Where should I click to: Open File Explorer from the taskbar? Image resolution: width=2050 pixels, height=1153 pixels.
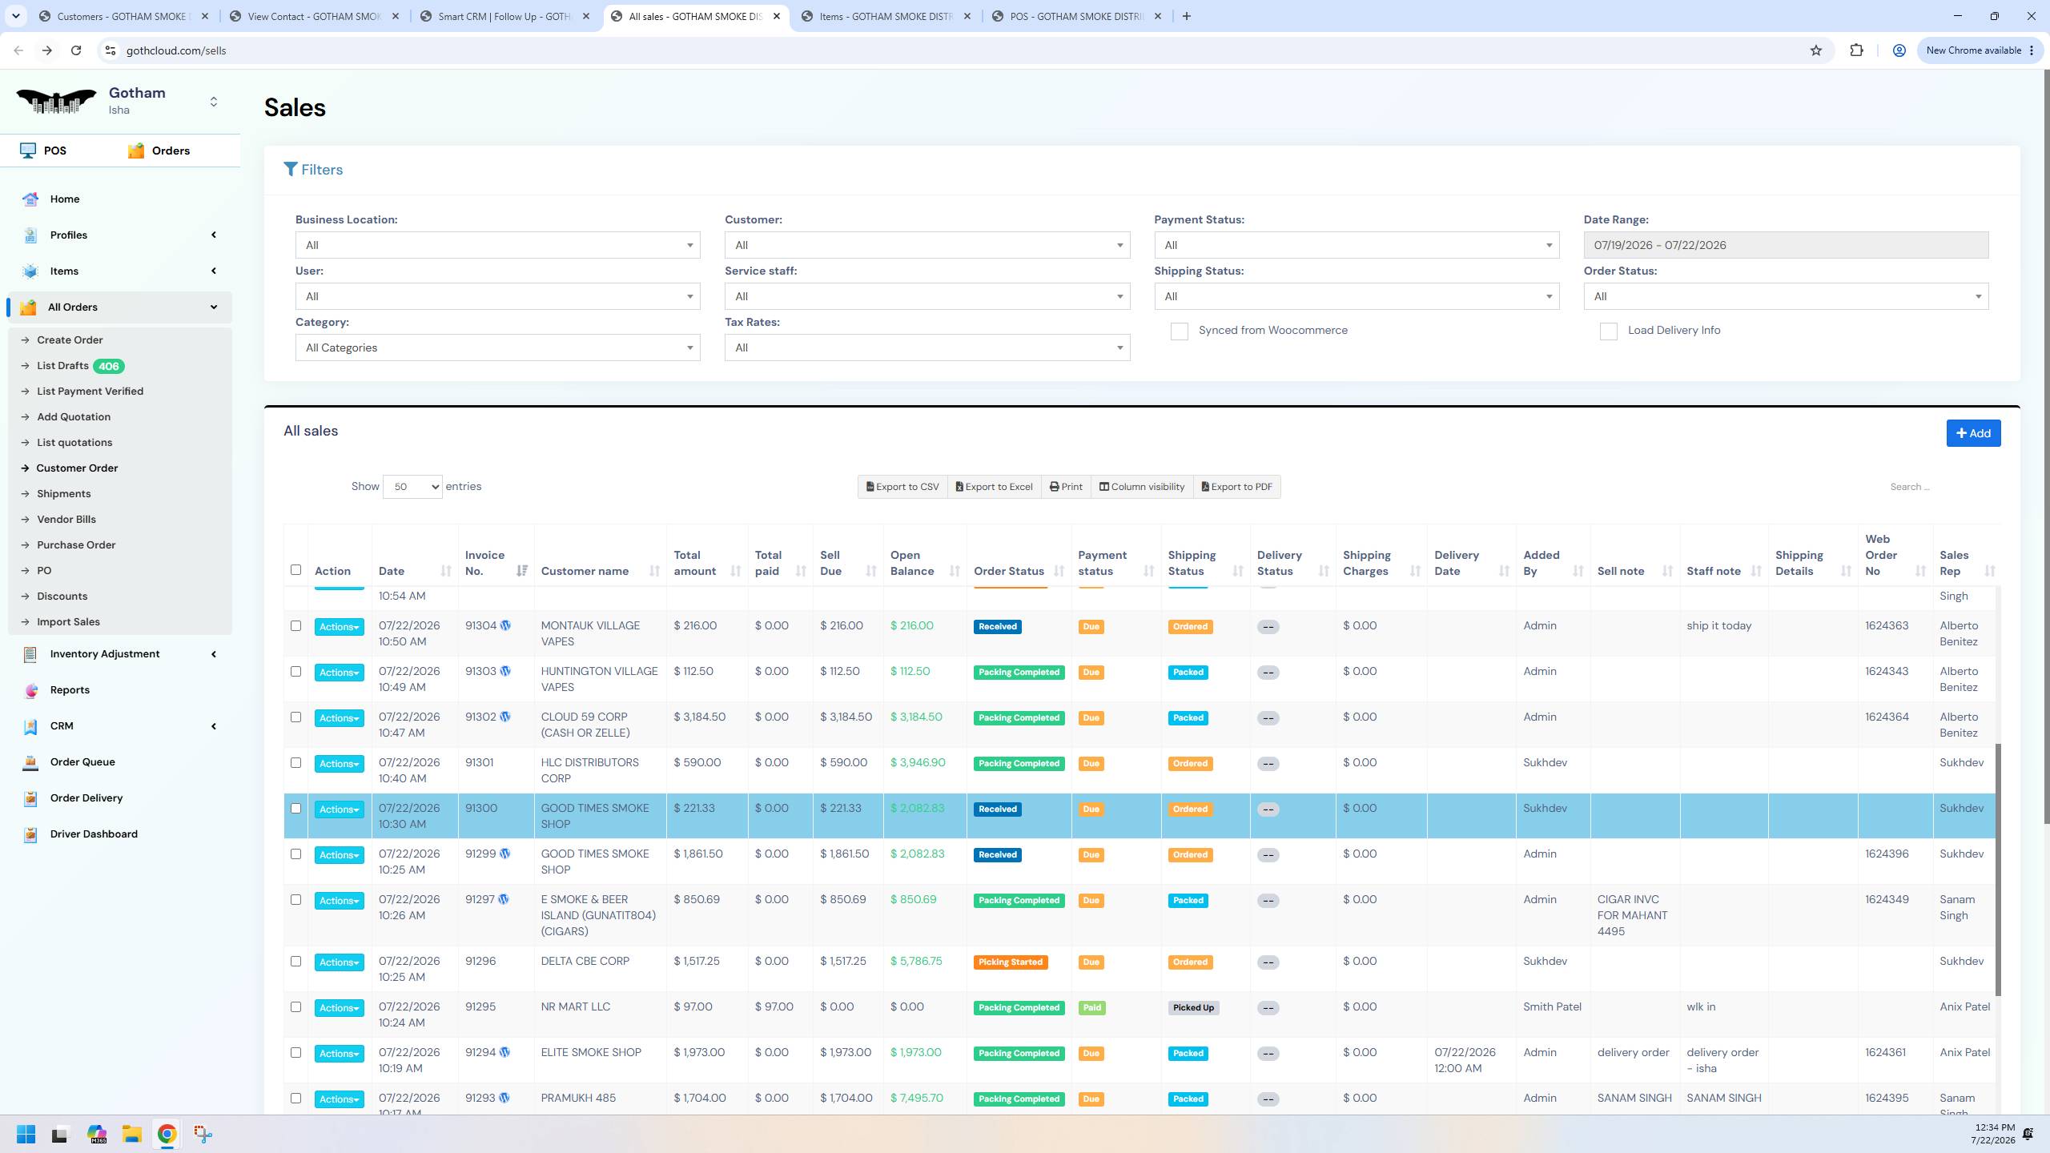click(131, 1134)
